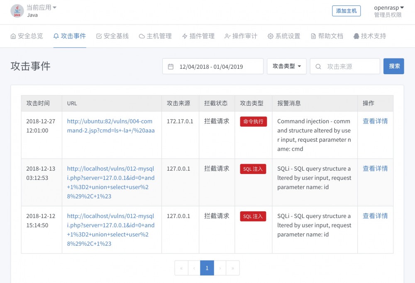Go to the 主机管理 tab
Screen dimensions: 415x283
pos(155,36)
